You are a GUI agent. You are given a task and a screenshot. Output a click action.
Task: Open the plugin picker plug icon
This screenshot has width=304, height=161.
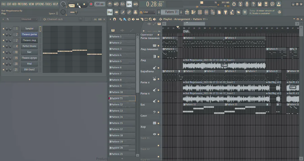(x=226, y=12)
